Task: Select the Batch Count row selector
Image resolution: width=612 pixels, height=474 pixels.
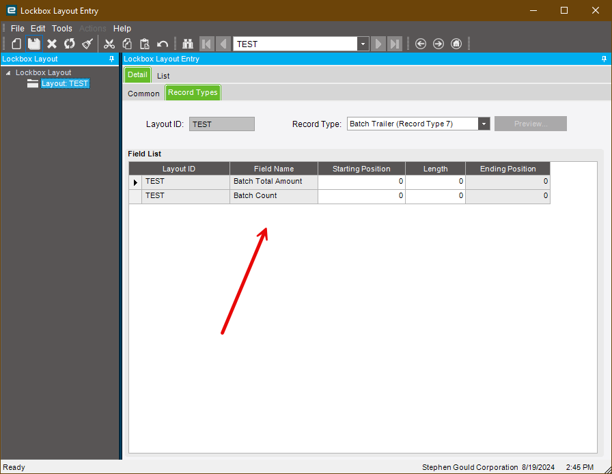Action: point(135,197)
